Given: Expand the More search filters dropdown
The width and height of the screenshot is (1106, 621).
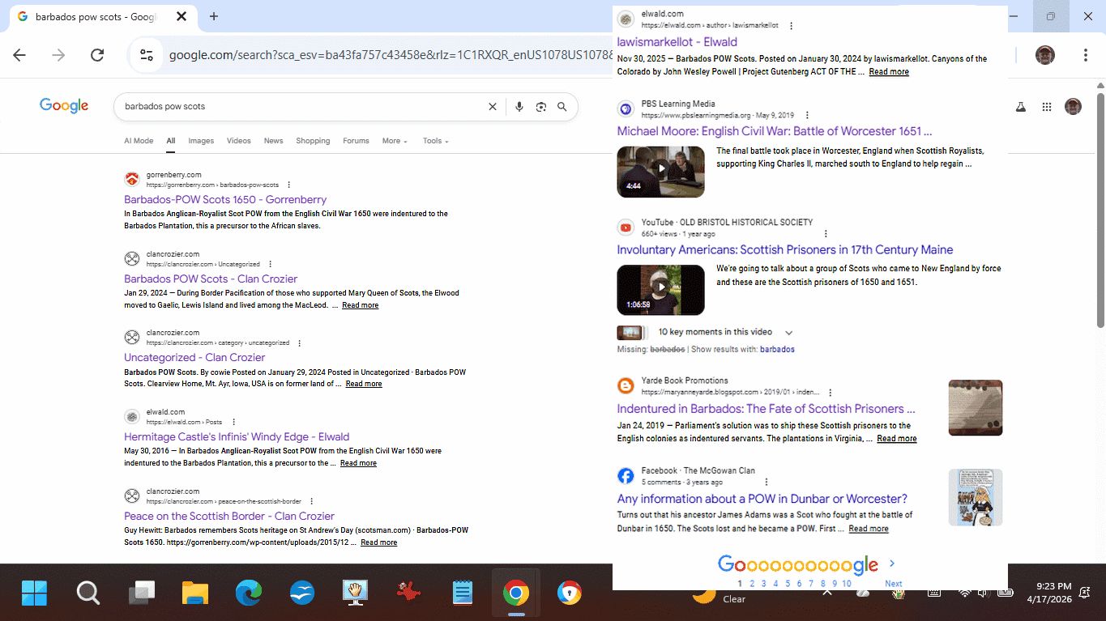Looking at the screenshot, I should pyautogui.click(x=395, y=141).
